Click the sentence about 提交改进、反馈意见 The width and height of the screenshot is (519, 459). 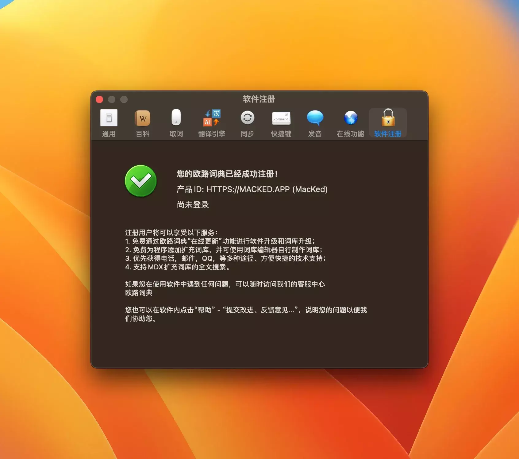246,314
